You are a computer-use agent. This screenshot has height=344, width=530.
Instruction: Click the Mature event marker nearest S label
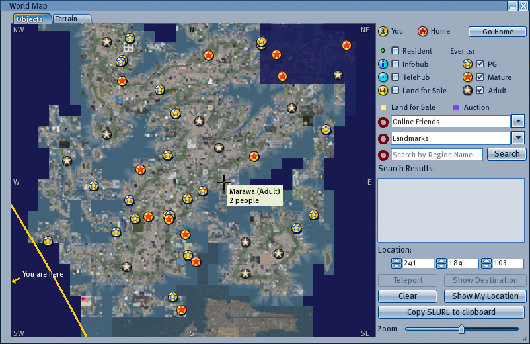tap(182, 310)
